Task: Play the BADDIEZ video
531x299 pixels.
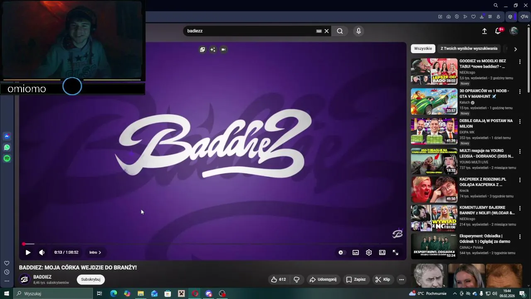Action: (x=28, y=252)
